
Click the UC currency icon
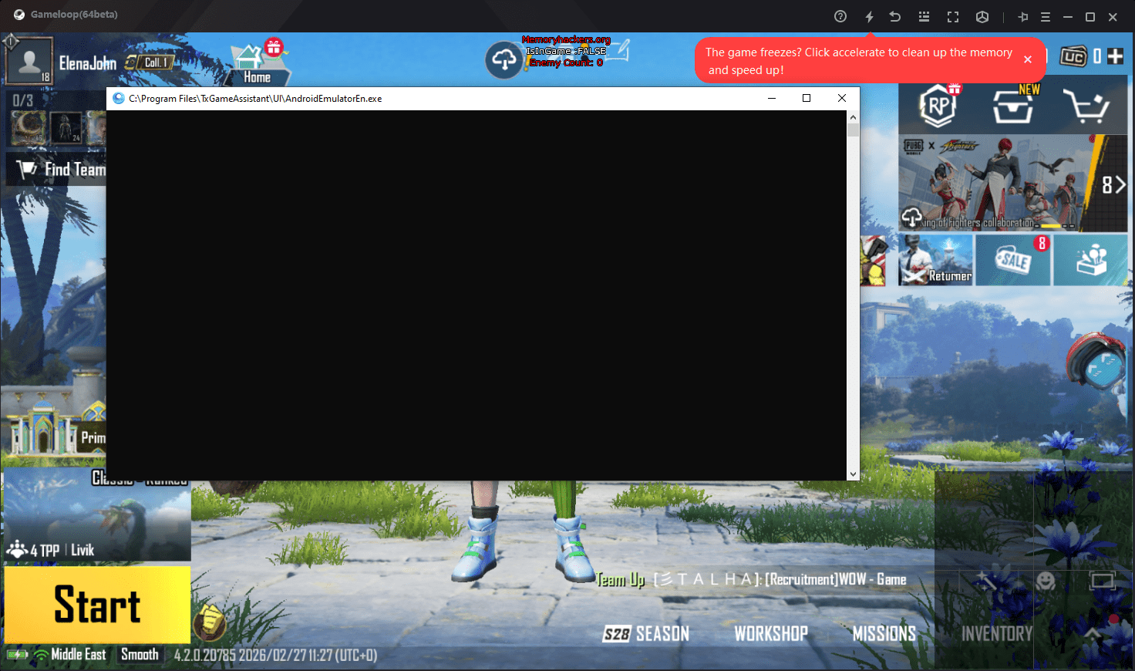coord(1073,56)
